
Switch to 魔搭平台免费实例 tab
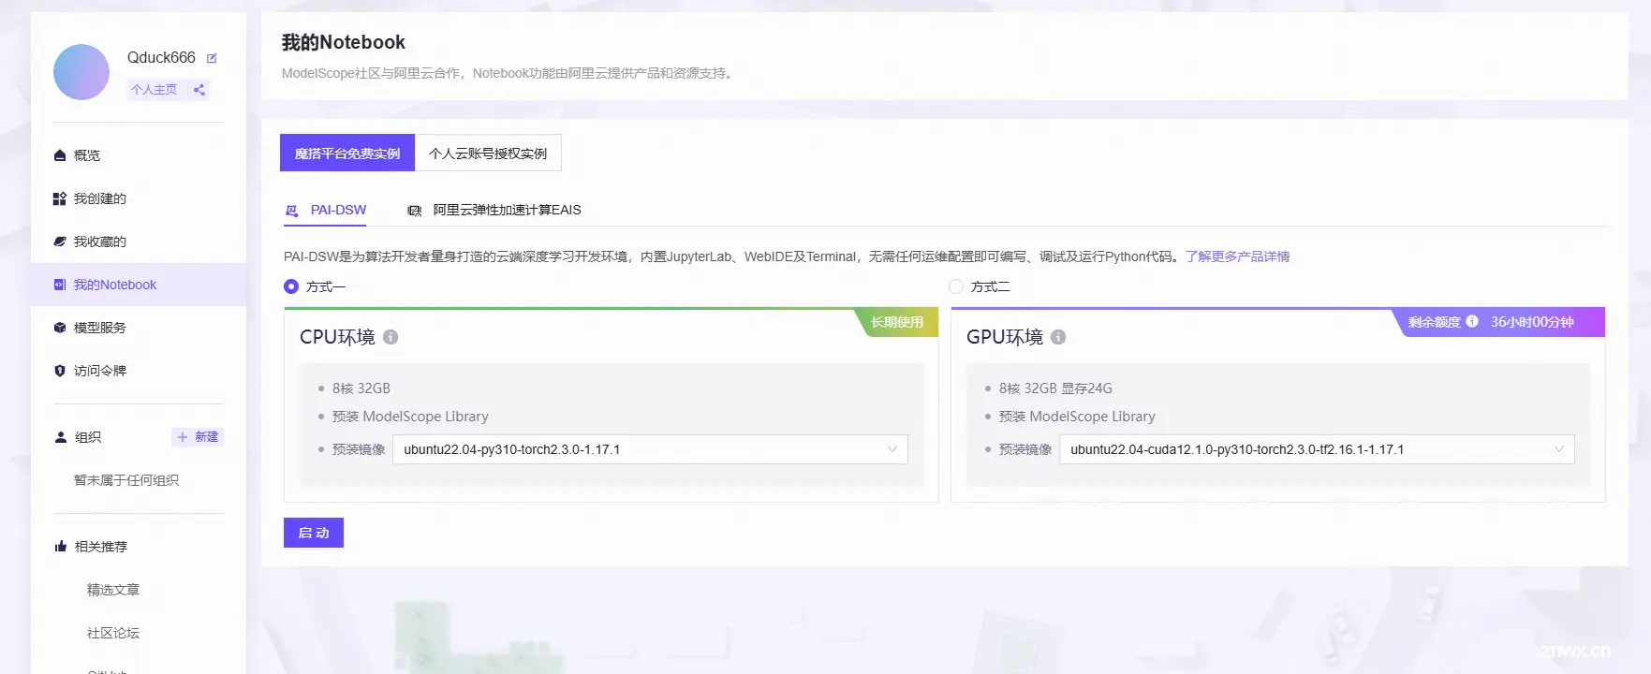[x=347, y=153]
